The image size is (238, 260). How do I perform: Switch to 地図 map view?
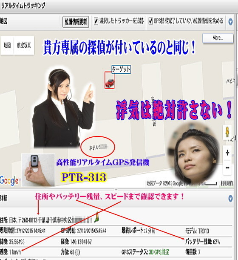coord(7,45)
